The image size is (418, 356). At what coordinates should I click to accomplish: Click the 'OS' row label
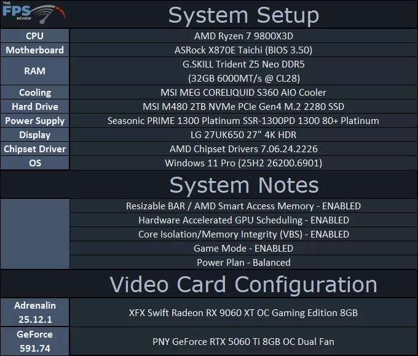(35, 163)
